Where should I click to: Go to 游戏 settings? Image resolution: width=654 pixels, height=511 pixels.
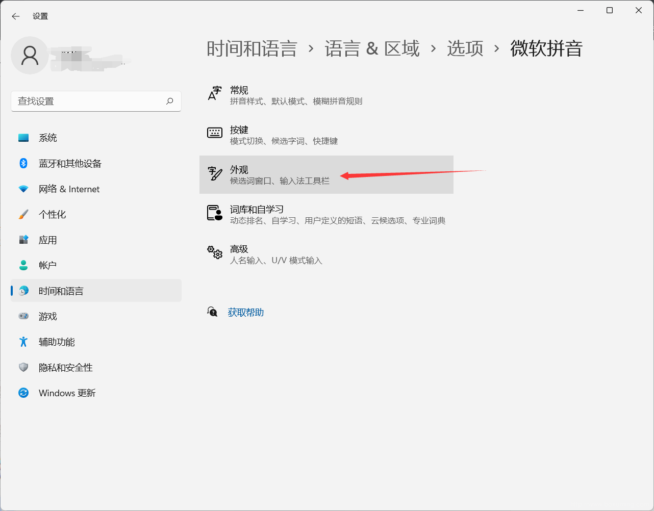click(x=96, y=316)
